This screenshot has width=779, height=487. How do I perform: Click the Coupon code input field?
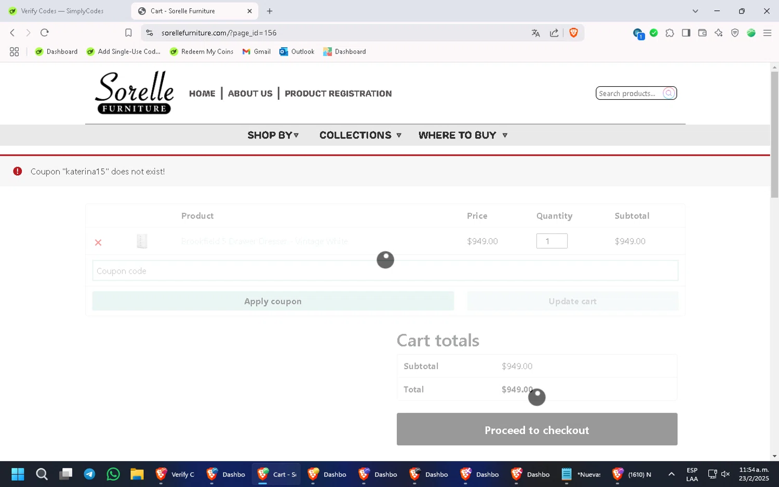pos(385,270)
